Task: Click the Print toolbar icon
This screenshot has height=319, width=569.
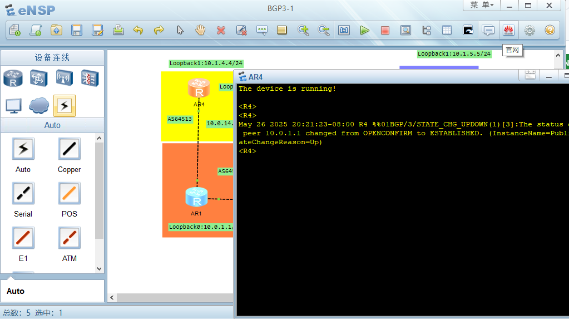Action: 118,30
